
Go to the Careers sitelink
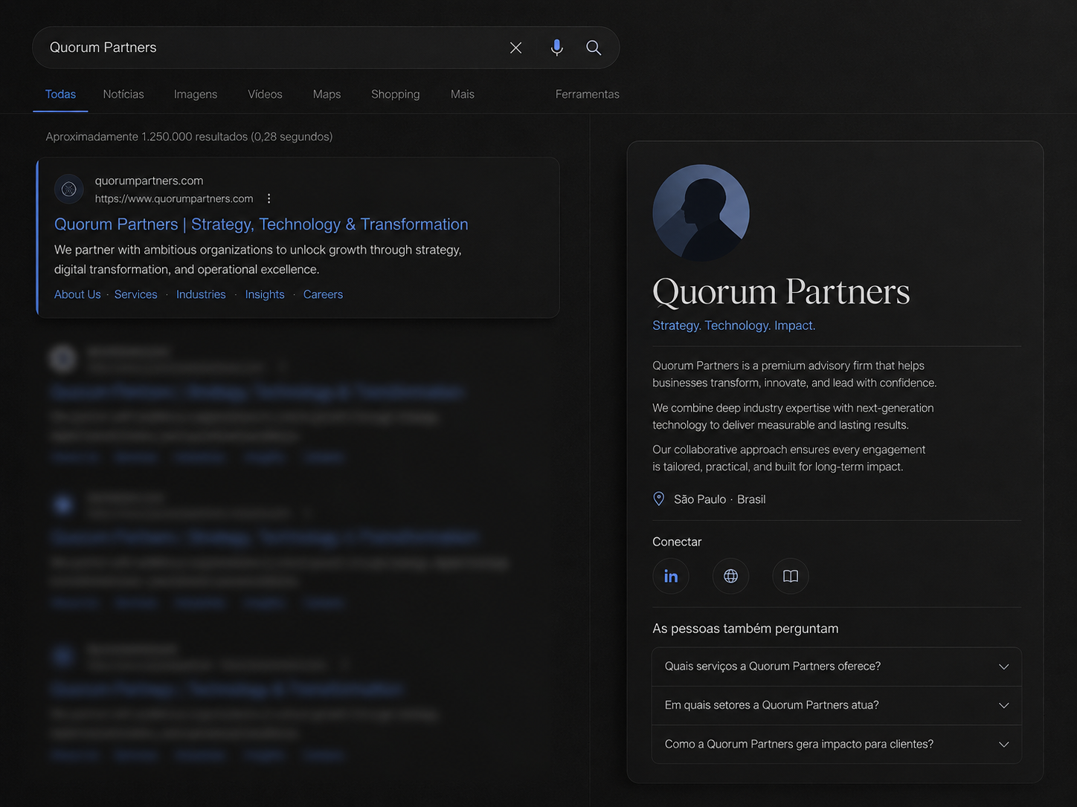[323, 294]
